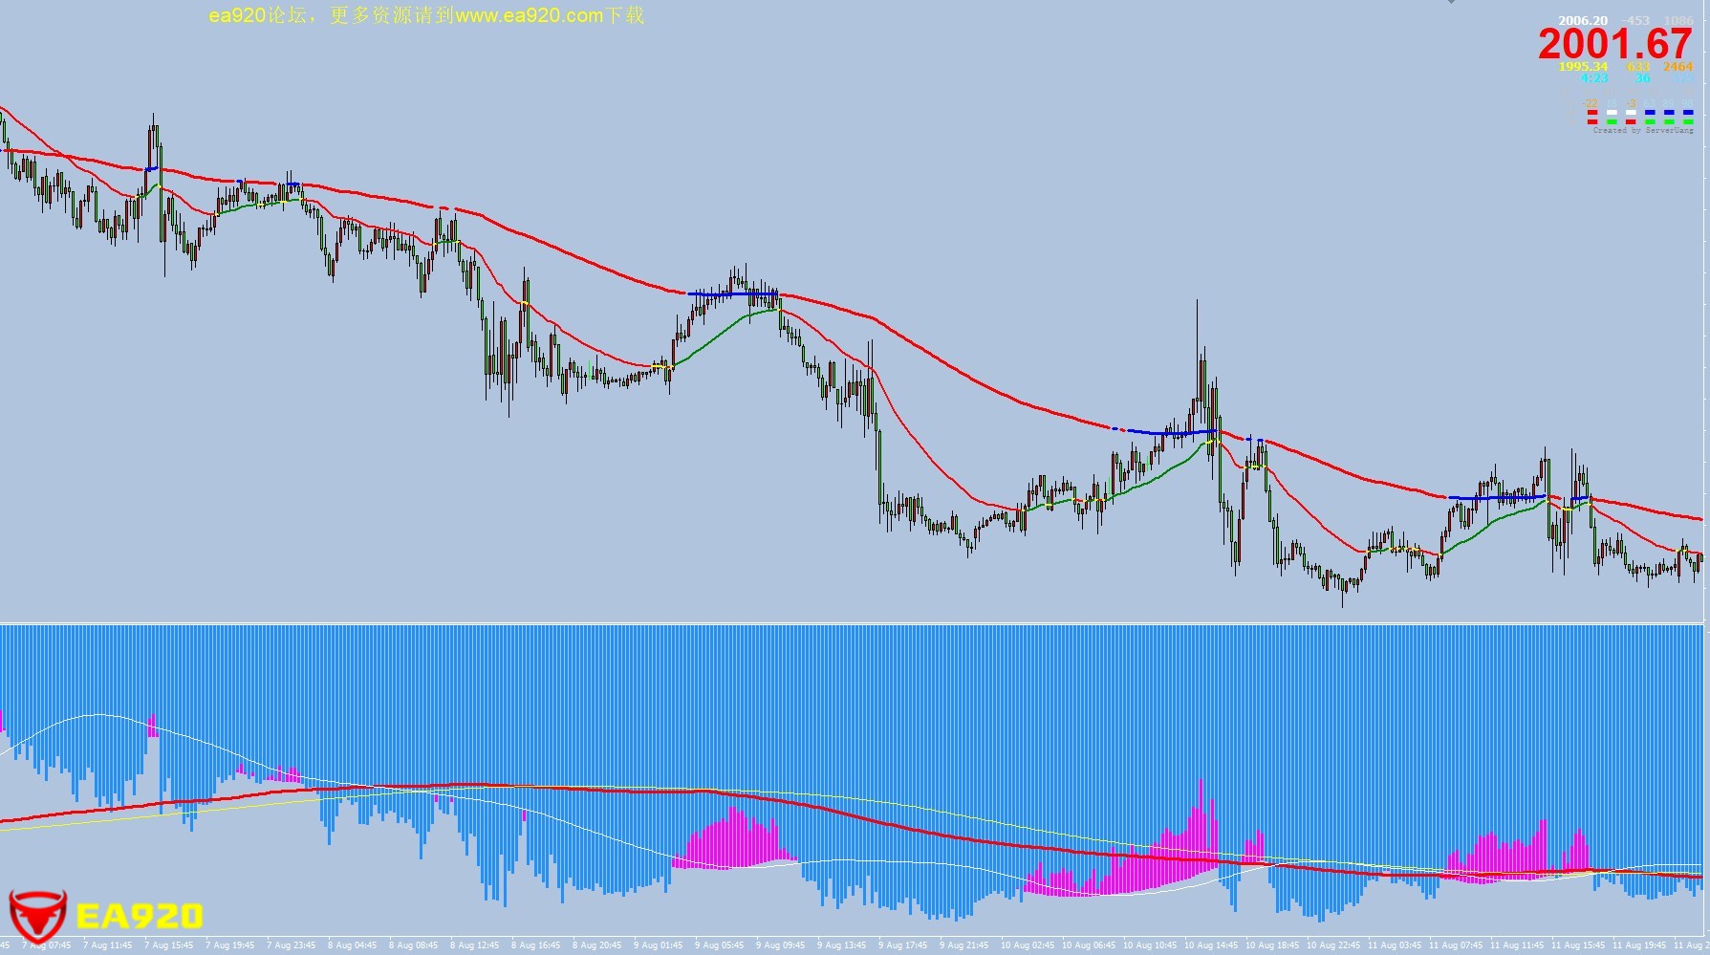Click the red bull EA920 logo
The height and width of the screenshot is (955, 1710).
coord(36,914)
